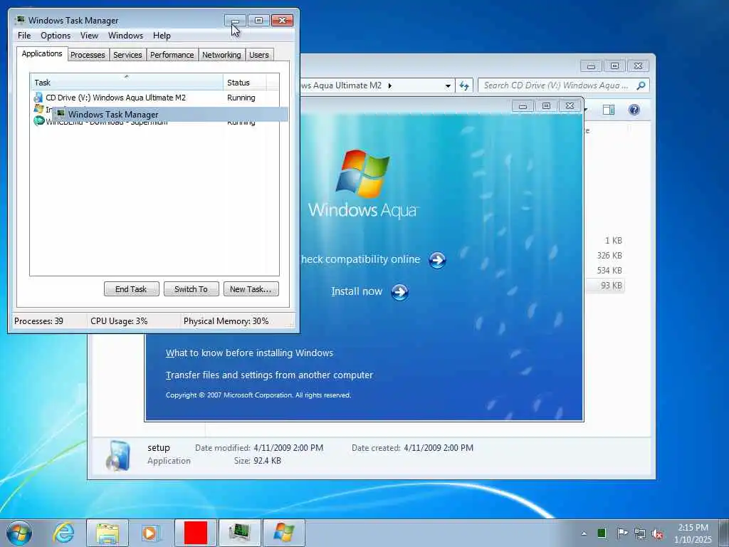The image size is (729, 547).
Task: Open clock showing 2:15 PM
Action: (693, 533)
